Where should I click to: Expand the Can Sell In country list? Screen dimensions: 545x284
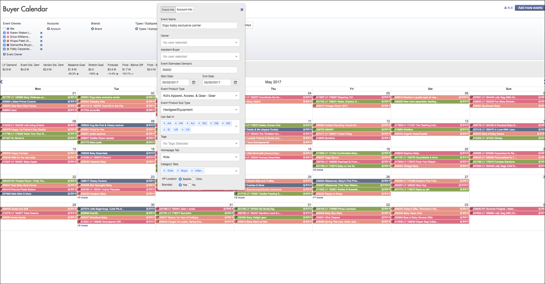click(x=236, y=127)
